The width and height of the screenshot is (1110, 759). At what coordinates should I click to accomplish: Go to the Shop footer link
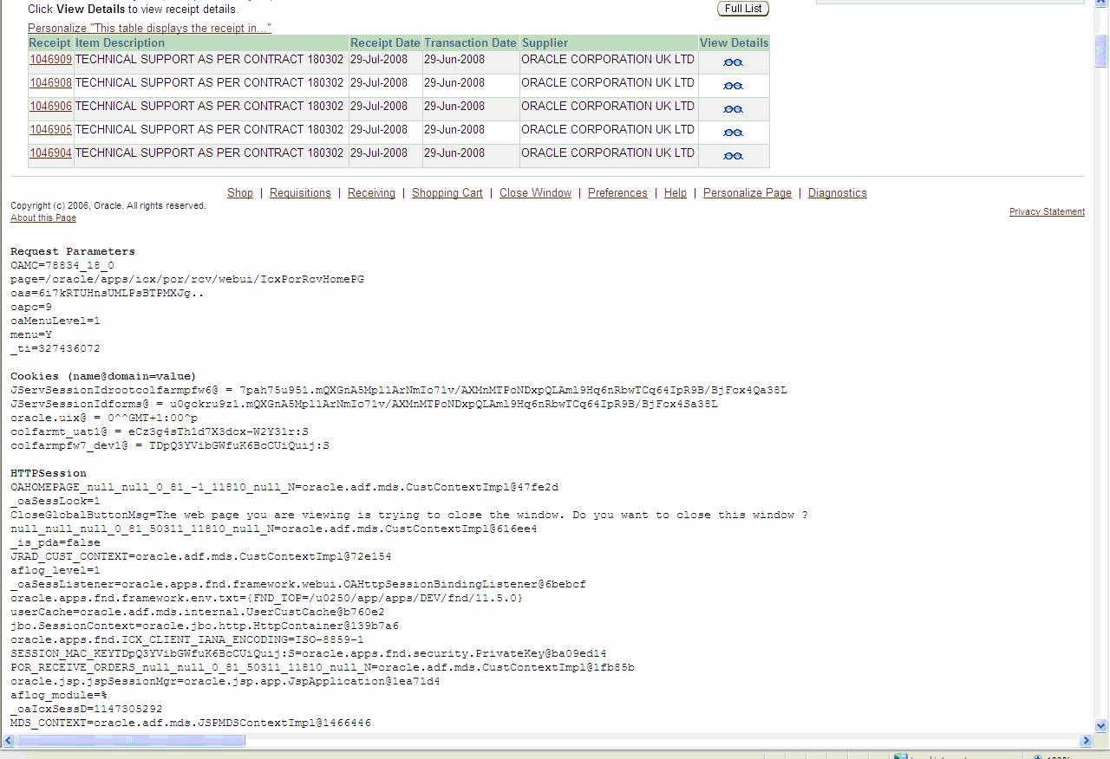click(x=240, y=193)
